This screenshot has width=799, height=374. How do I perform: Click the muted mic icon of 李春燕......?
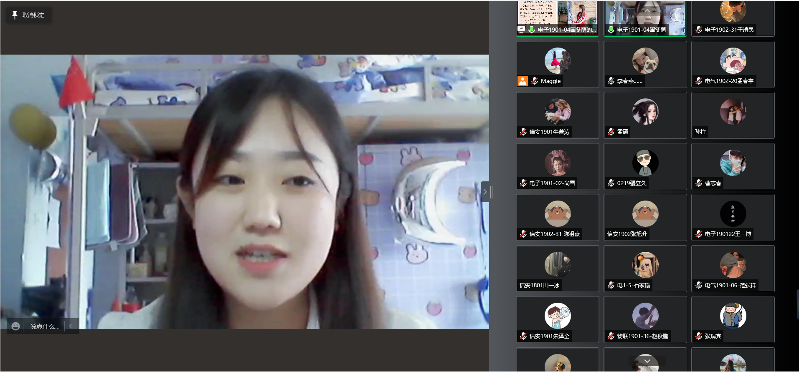(611, 81)
